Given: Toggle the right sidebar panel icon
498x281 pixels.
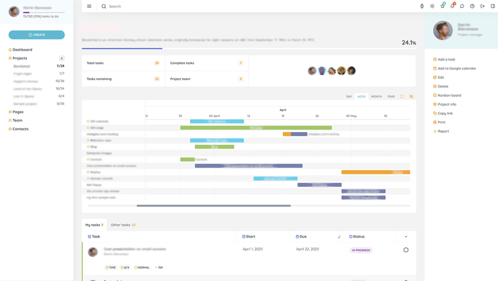Looking at the screenshot, I should (x=493, y=6).
